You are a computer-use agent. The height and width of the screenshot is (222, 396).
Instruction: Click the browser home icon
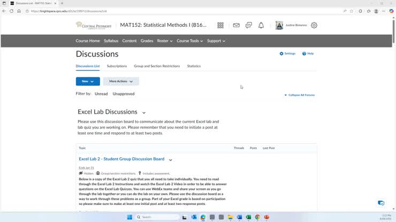pos(19,11)
